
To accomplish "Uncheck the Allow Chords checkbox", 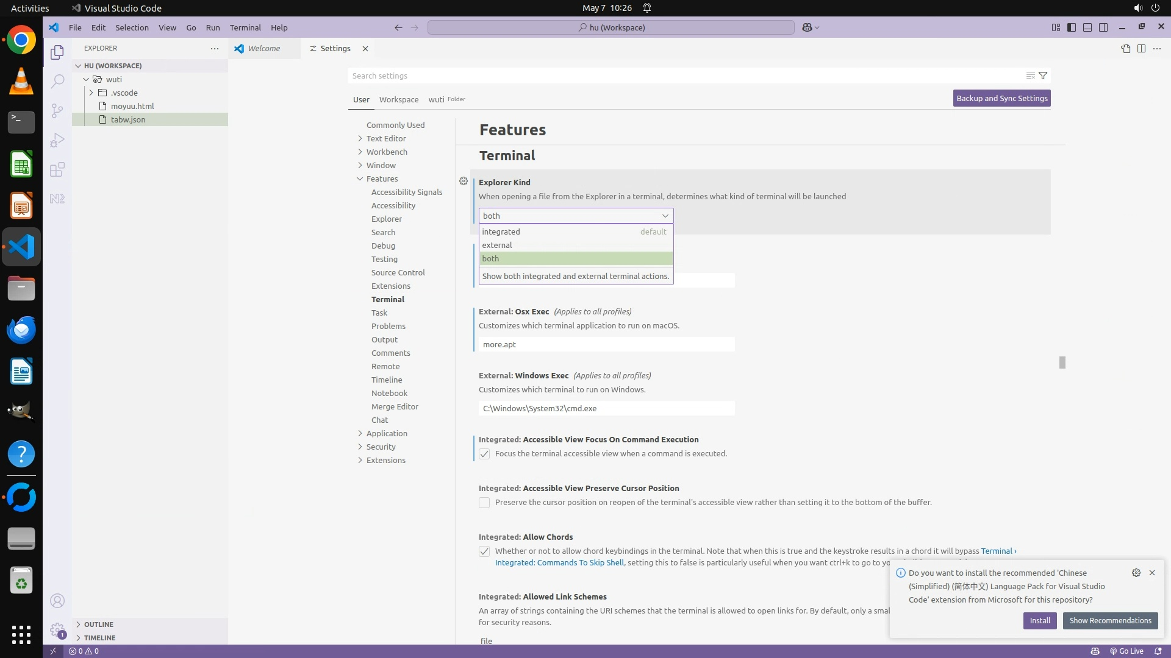I will pos(484,551).
